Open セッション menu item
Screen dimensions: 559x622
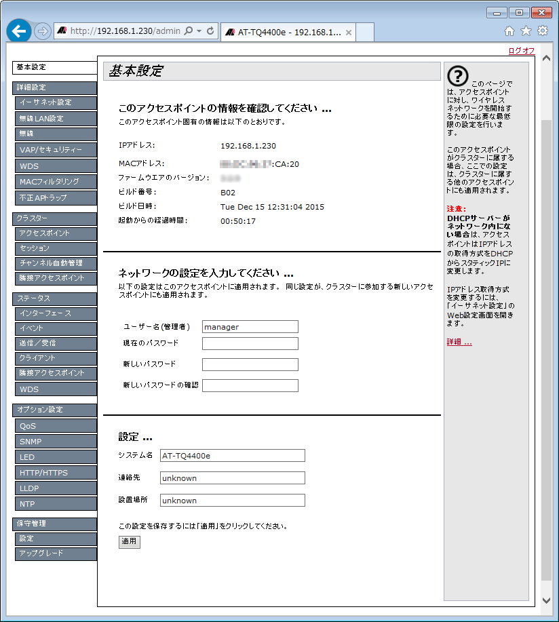56,248
